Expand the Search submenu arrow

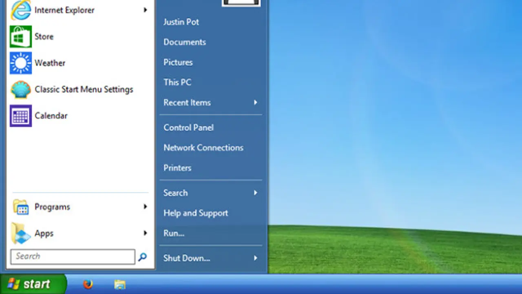point(256,193)
